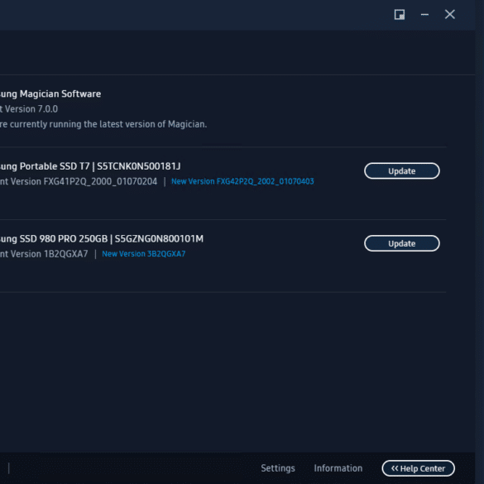This screenshot has height=484, width=484.
Task: Click the Magician Software heading
Action: tap(50, 93)
